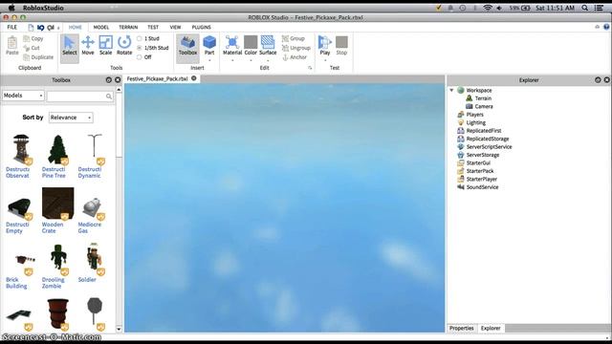Select the Observatory tower thumbnail

21,149
